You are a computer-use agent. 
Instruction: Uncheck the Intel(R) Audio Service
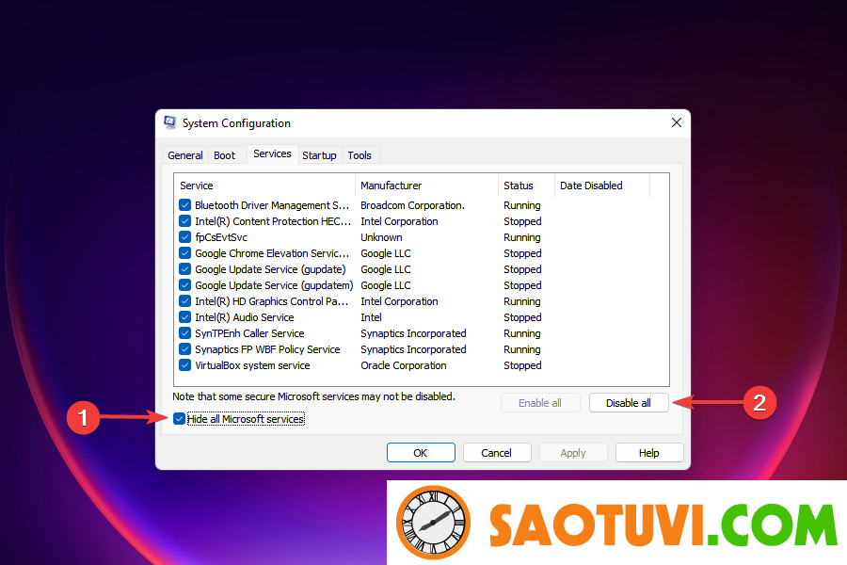[184, 316]
